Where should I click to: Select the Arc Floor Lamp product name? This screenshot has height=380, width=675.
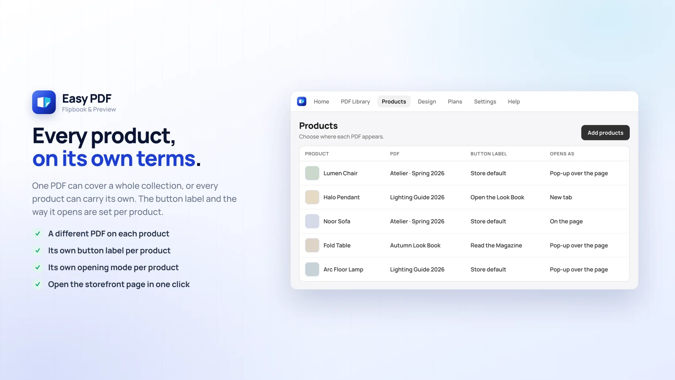[x=343, y=269]
